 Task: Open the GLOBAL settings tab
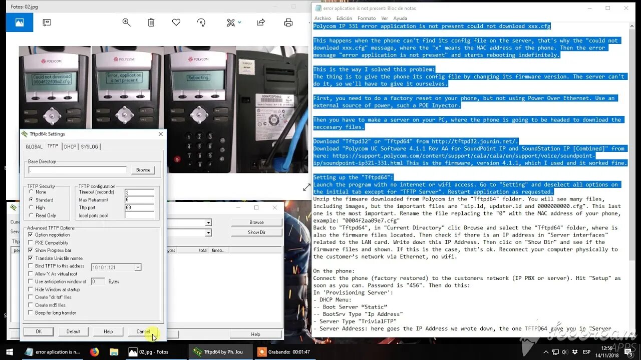coord(34,146)
